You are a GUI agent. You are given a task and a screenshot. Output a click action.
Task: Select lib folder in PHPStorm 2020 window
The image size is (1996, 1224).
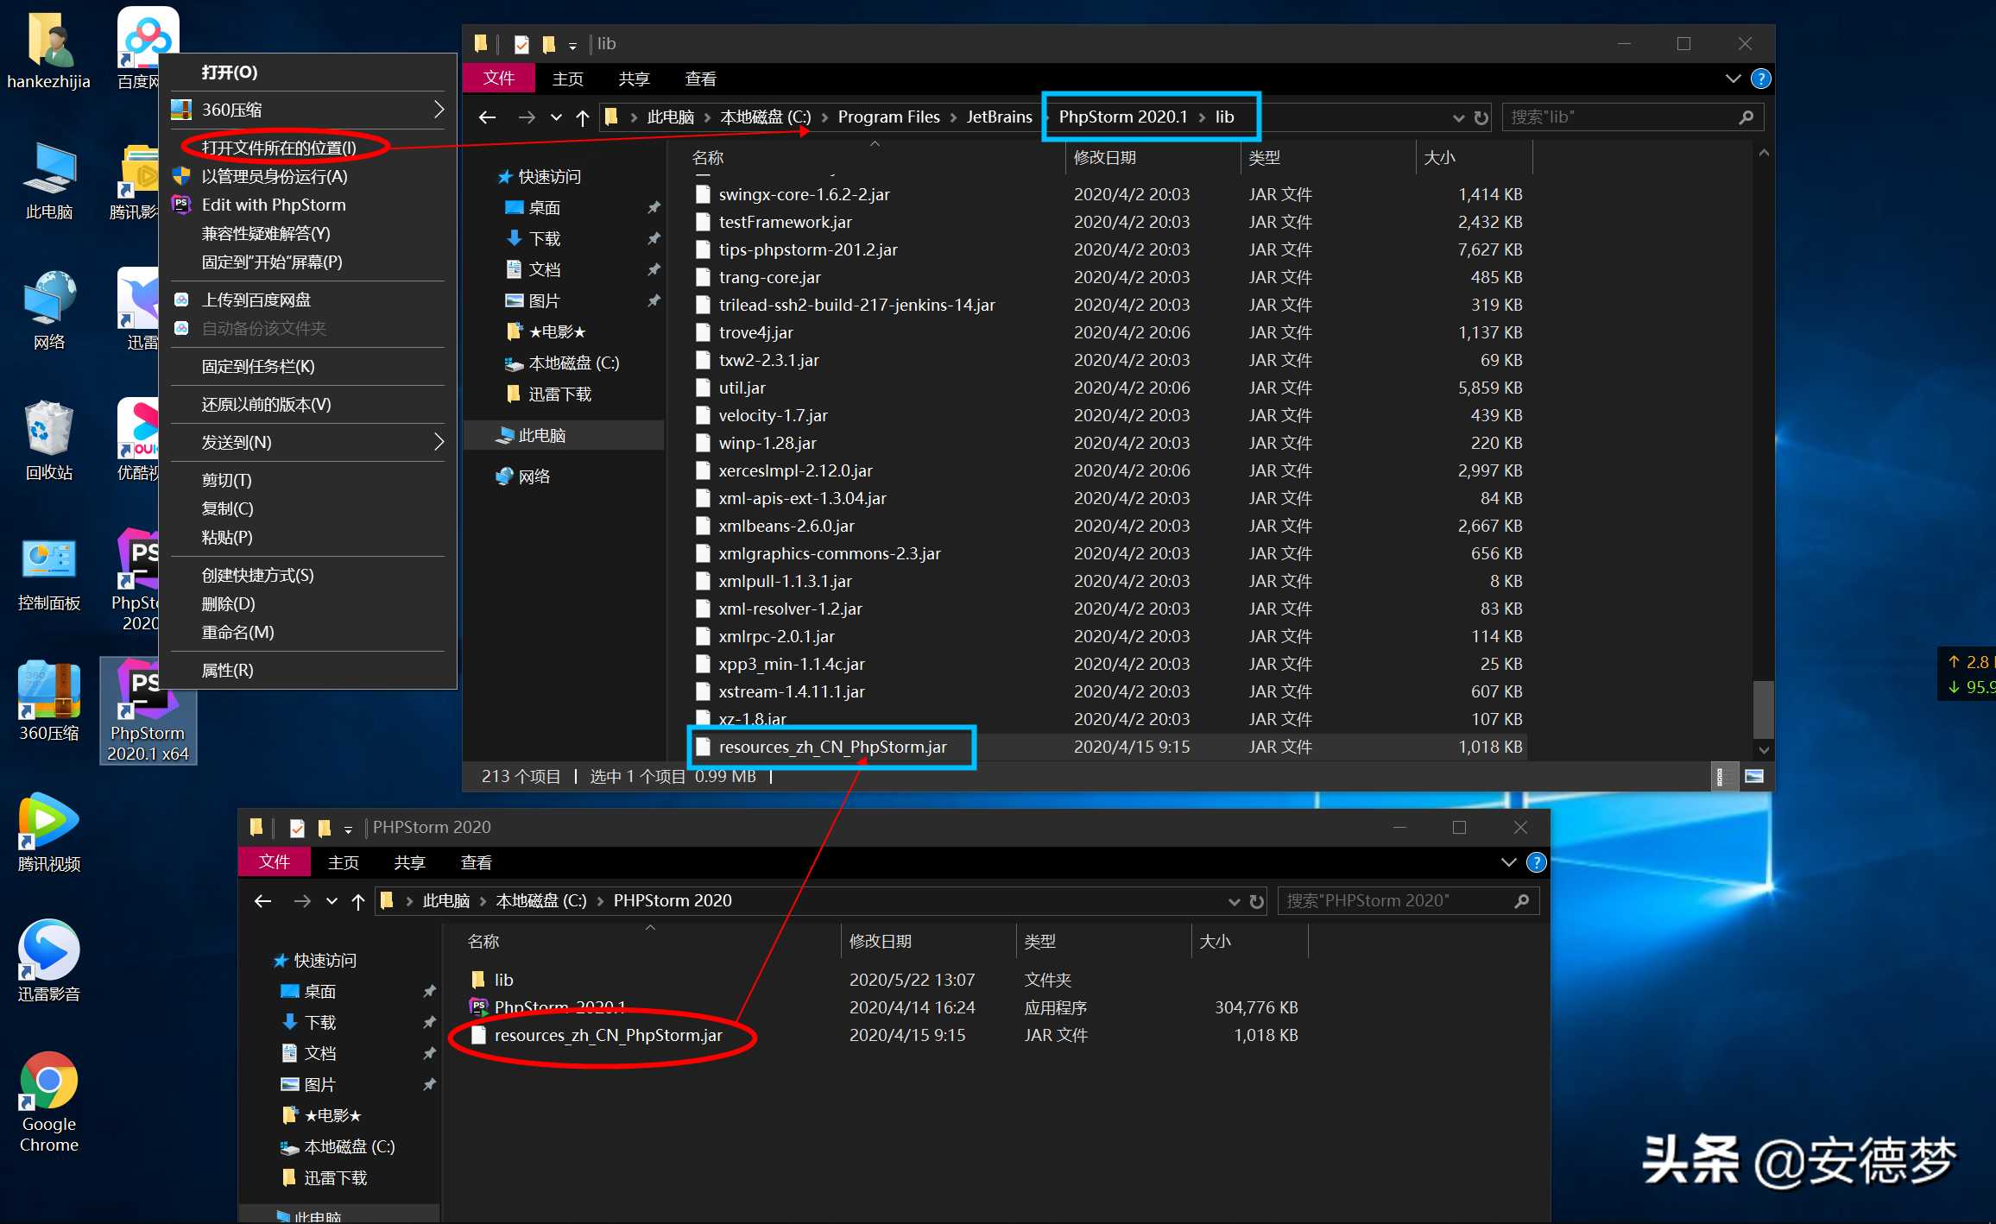[885, 980]
